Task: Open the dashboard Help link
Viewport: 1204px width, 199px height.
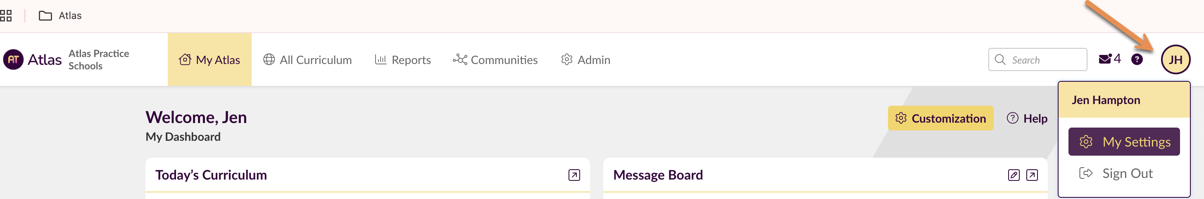Action: coord(1027,118)
